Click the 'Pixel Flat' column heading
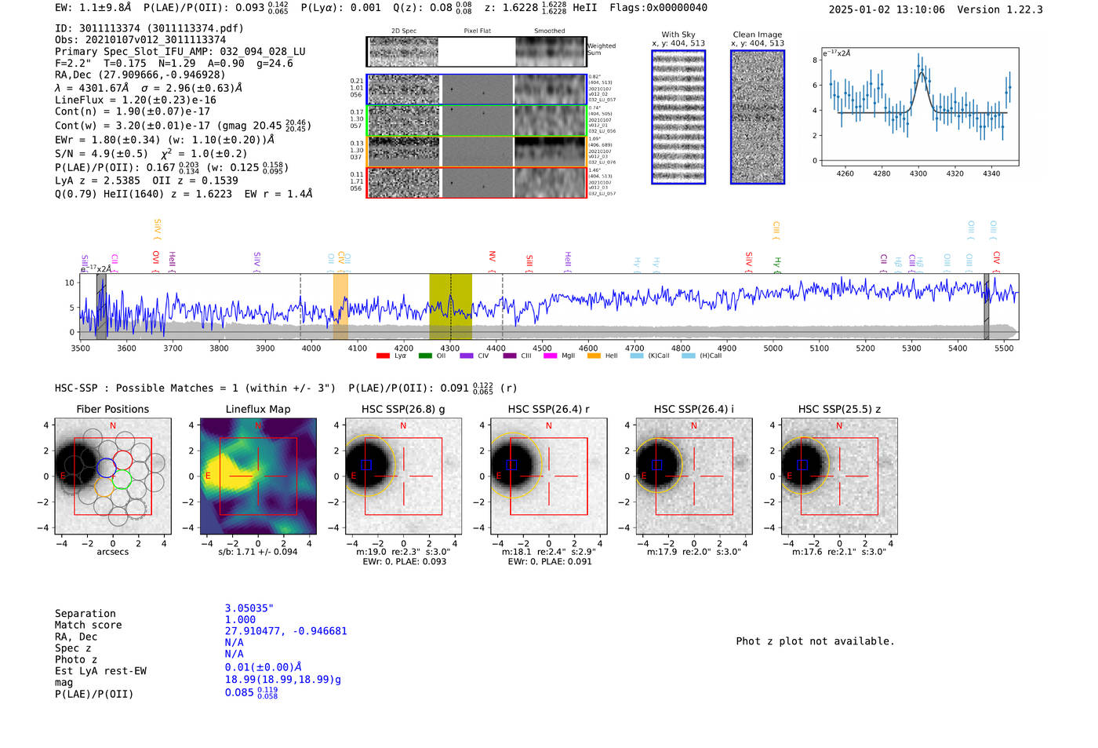Viewport: 1098px width, 748px height. (x=477, y=31)
